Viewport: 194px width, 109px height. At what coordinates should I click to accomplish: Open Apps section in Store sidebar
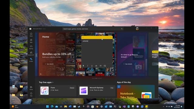point(31,41)
